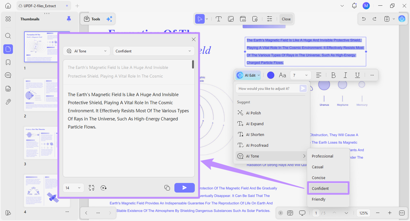The width and height of the screenshot is (410, 221).
Task: Select the Image edit tool
Action: 231,19
